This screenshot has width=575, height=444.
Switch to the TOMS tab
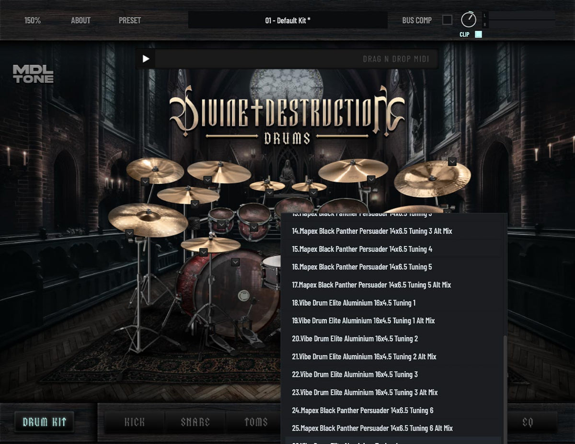pos(256,422)
